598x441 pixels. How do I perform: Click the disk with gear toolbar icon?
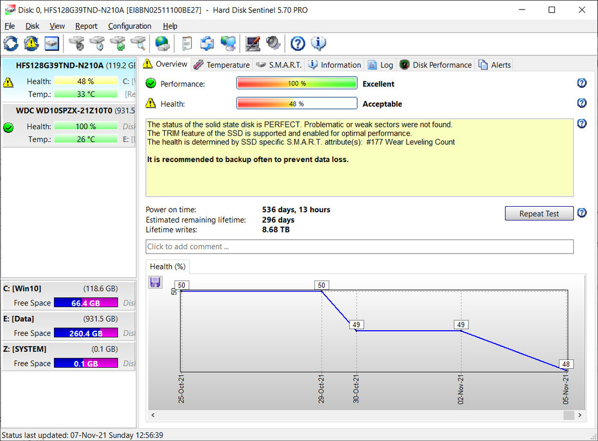click(x=77, y=44)
